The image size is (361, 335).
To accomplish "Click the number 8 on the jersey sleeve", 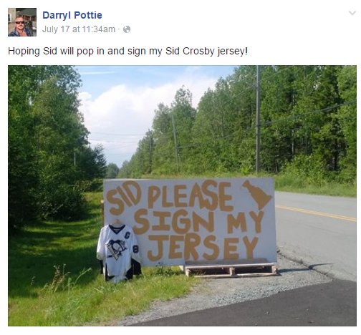I will 135,249.
